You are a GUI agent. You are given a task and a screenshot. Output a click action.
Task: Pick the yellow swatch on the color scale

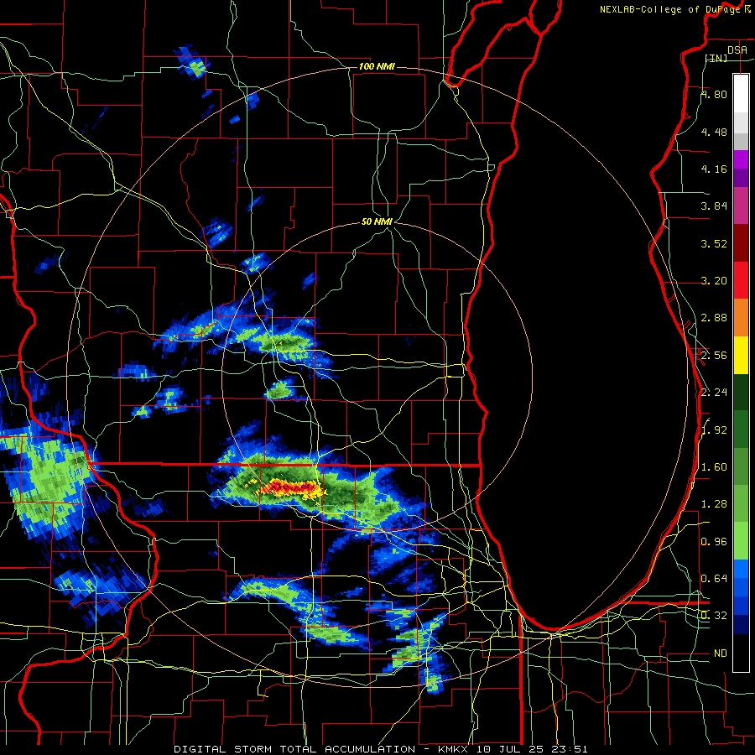click(741, 355)
